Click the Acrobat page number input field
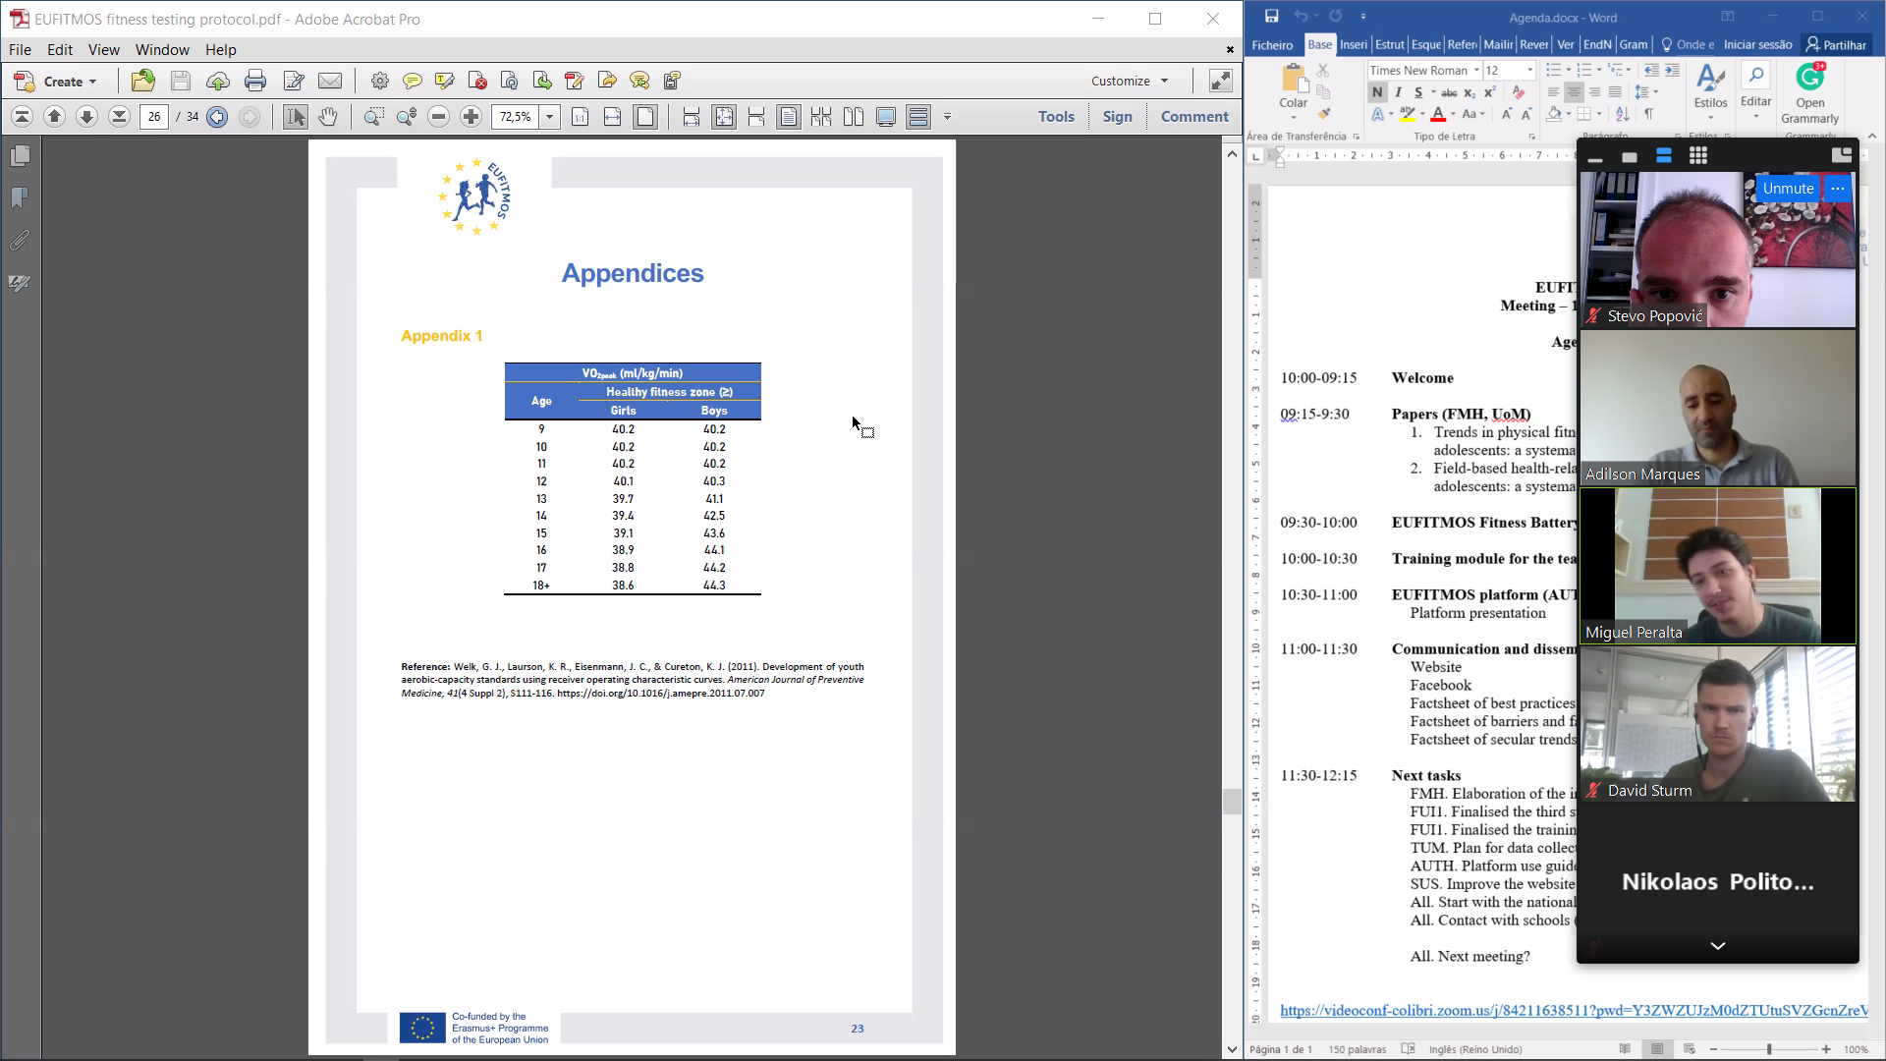 (x=154, y=117)
